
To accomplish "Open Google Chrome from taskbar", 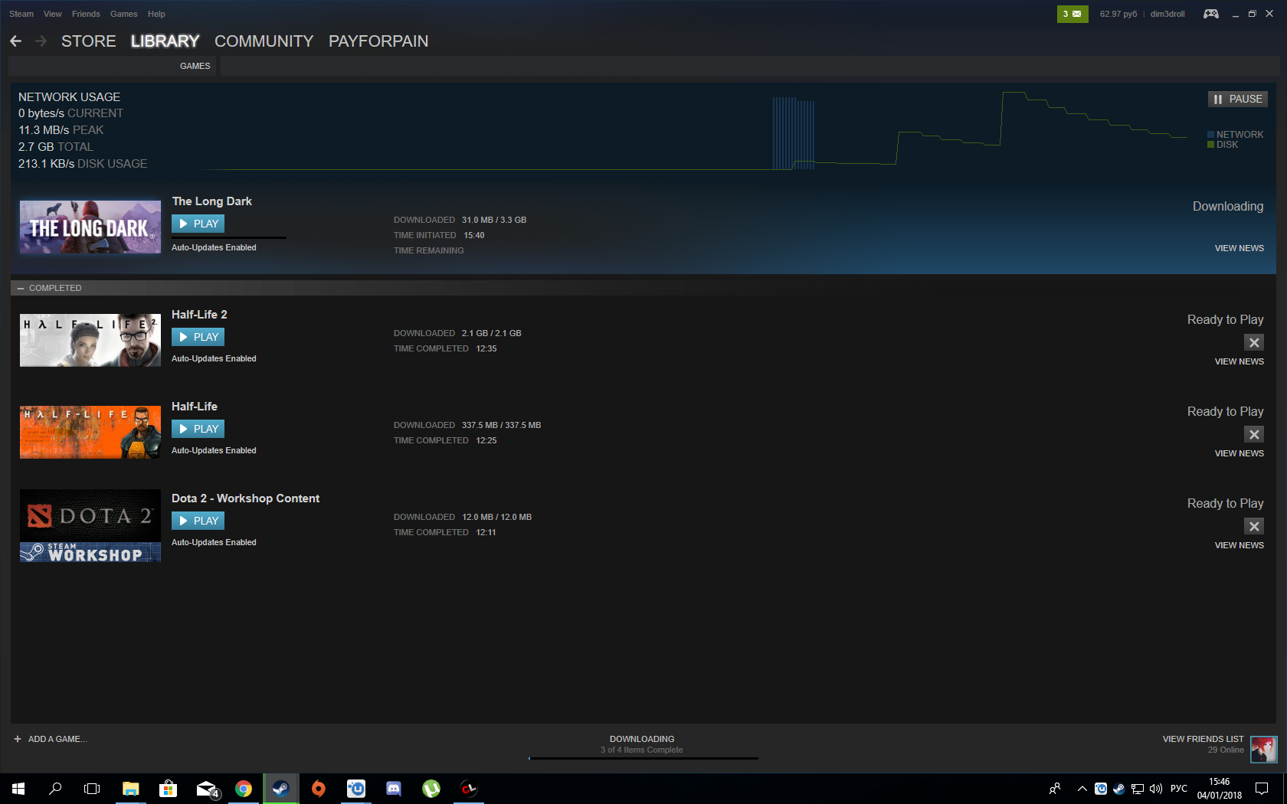I will (x=244, y=789).
